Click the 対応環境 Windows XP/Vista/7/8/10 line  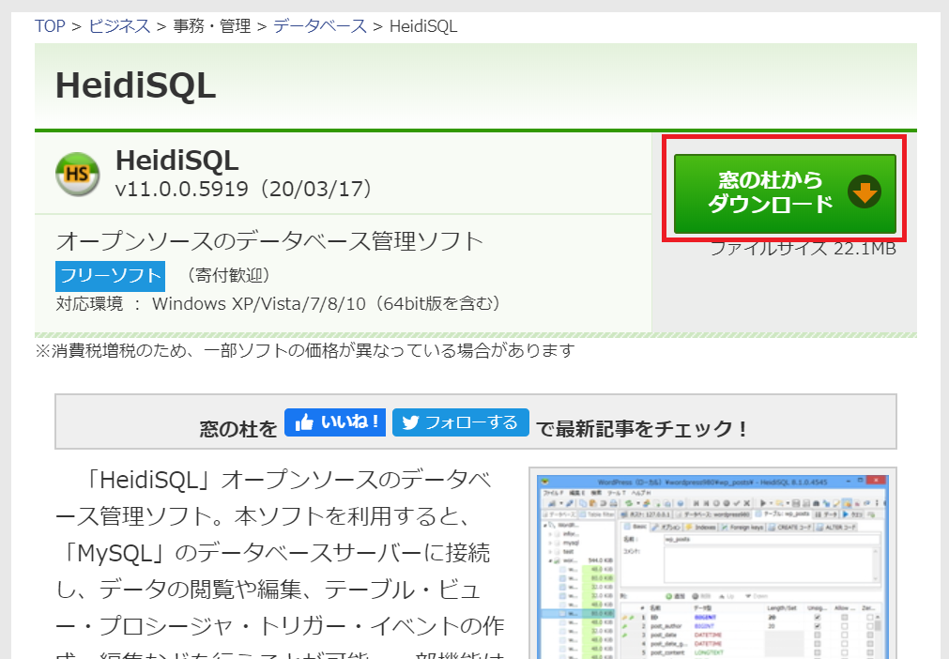tap(279, 303)
